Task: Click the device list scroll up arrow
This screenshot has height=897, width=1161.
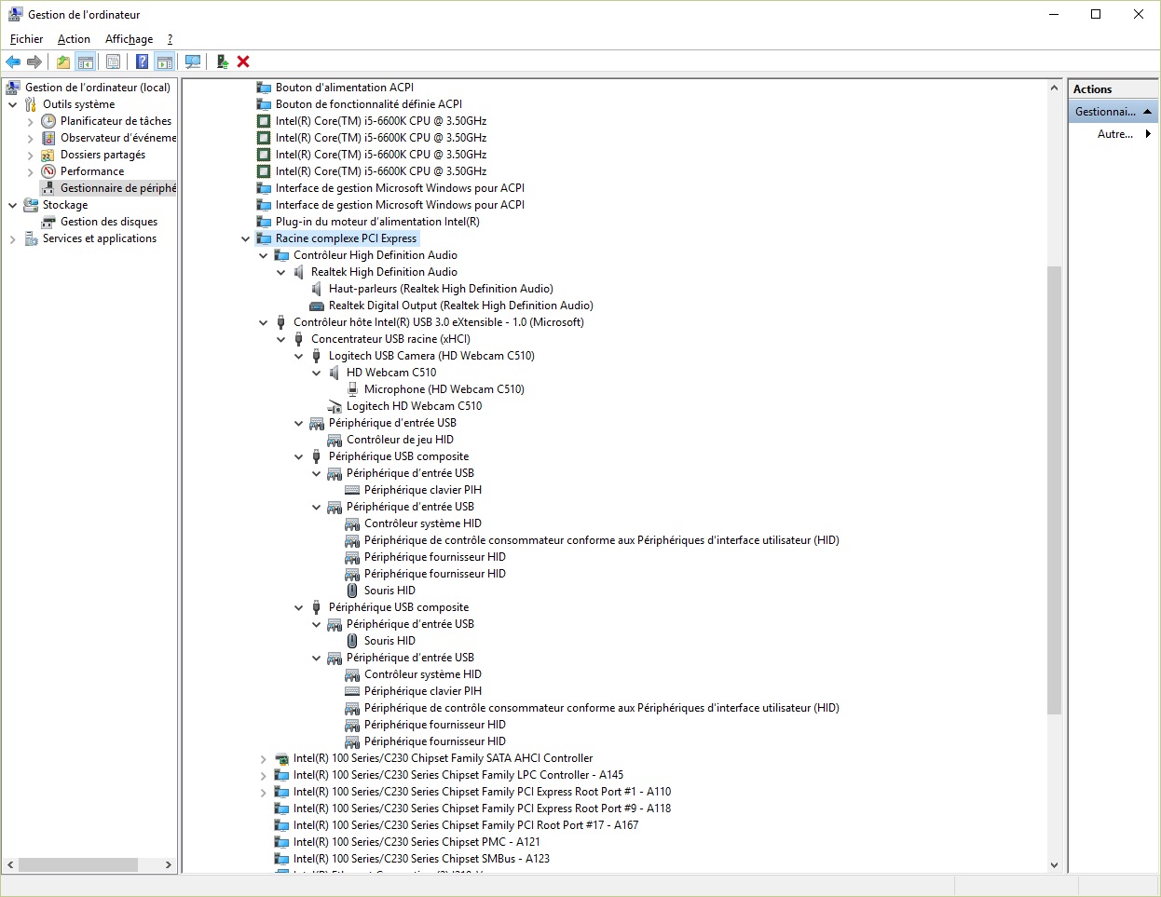Action: click(1054, 88)
